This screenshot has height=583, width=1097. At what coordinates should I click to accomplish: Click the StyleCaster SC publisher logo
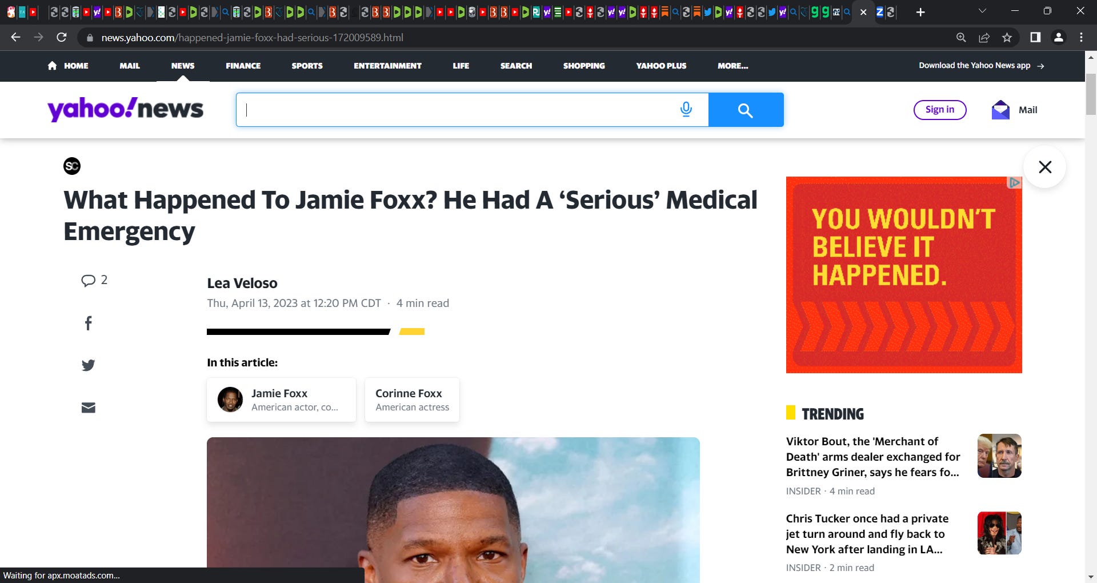[72, 166]
